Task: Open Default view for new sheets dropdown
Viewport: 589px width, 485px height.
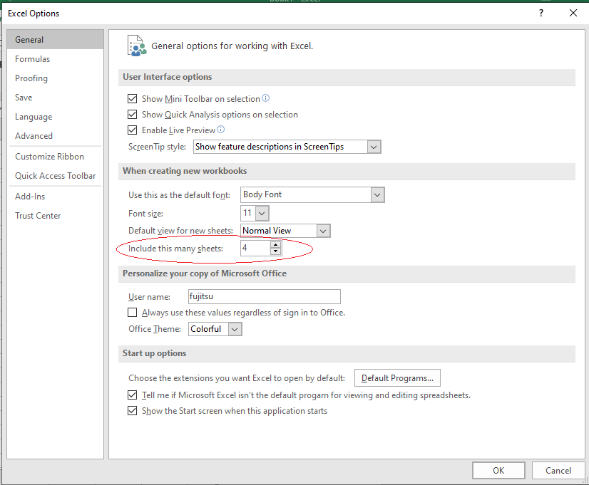Action: 323,231
